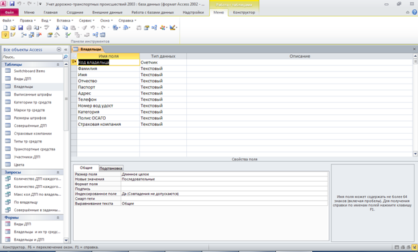Open the Выписанные штрафы table
Screen dimensions: 418x252
coord(33,94)
